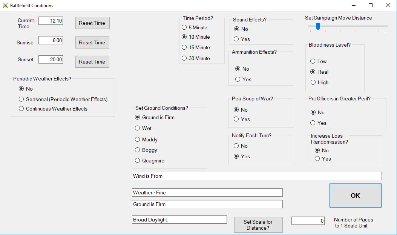Image resolution: width=397 pixels, height=235 pixels.
Task: Pick Quagmire ground condition
Action: pos(138,161)
